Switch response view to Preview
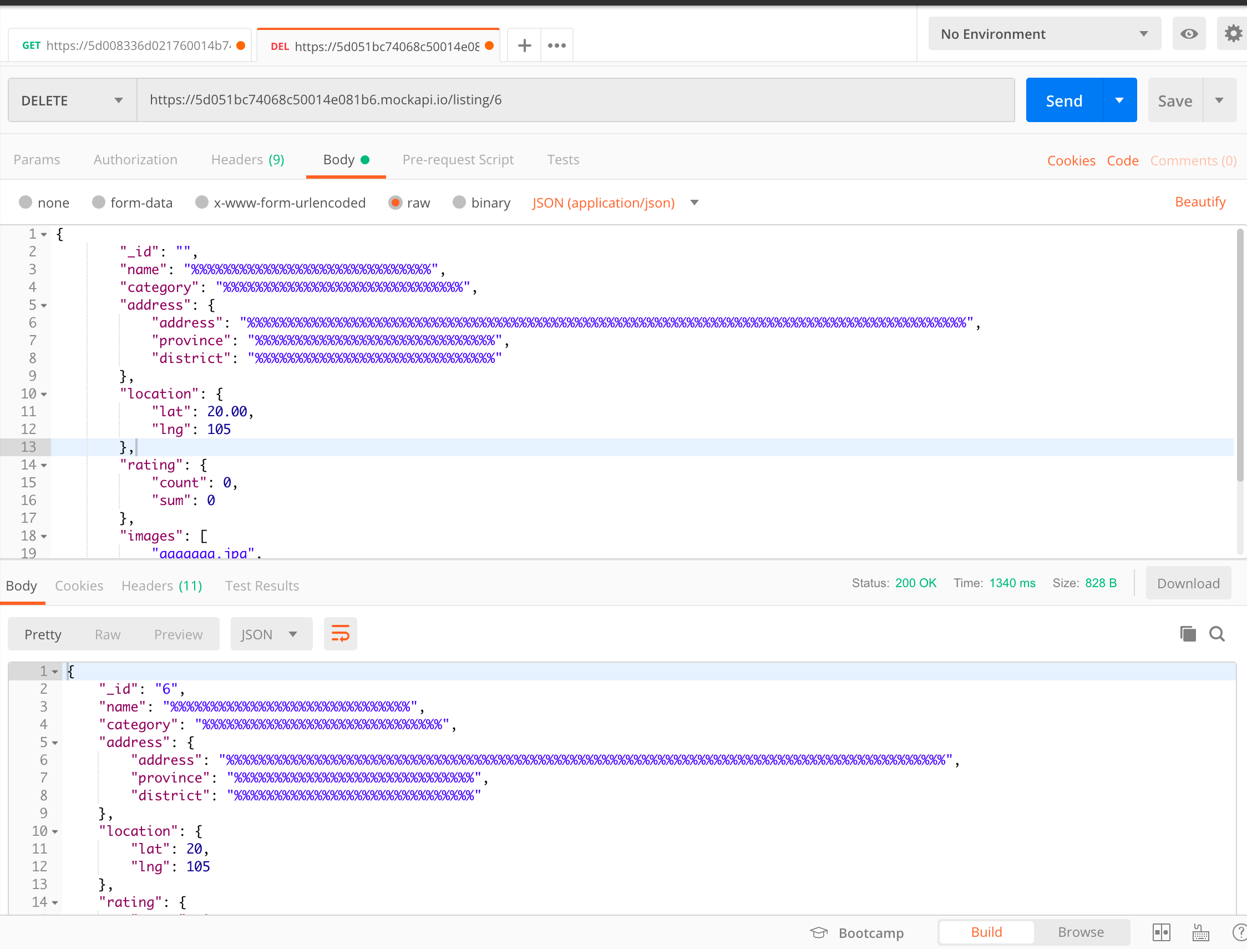 pyautogui.click(x=179, y=634)
